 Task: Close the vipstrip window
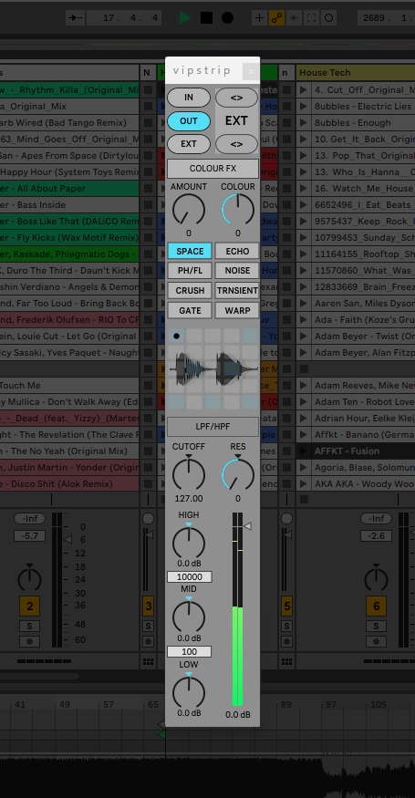(x=251, y=72)
